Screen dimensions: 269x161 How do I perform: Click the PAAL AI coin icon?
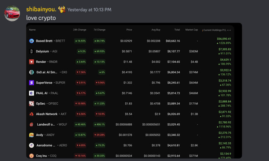32,93
